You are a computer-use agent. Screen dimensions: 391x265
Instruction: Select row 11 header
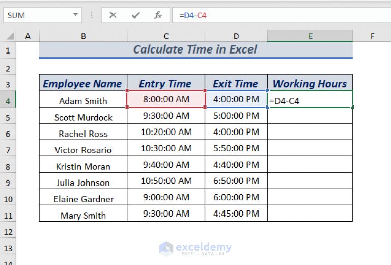8,216
